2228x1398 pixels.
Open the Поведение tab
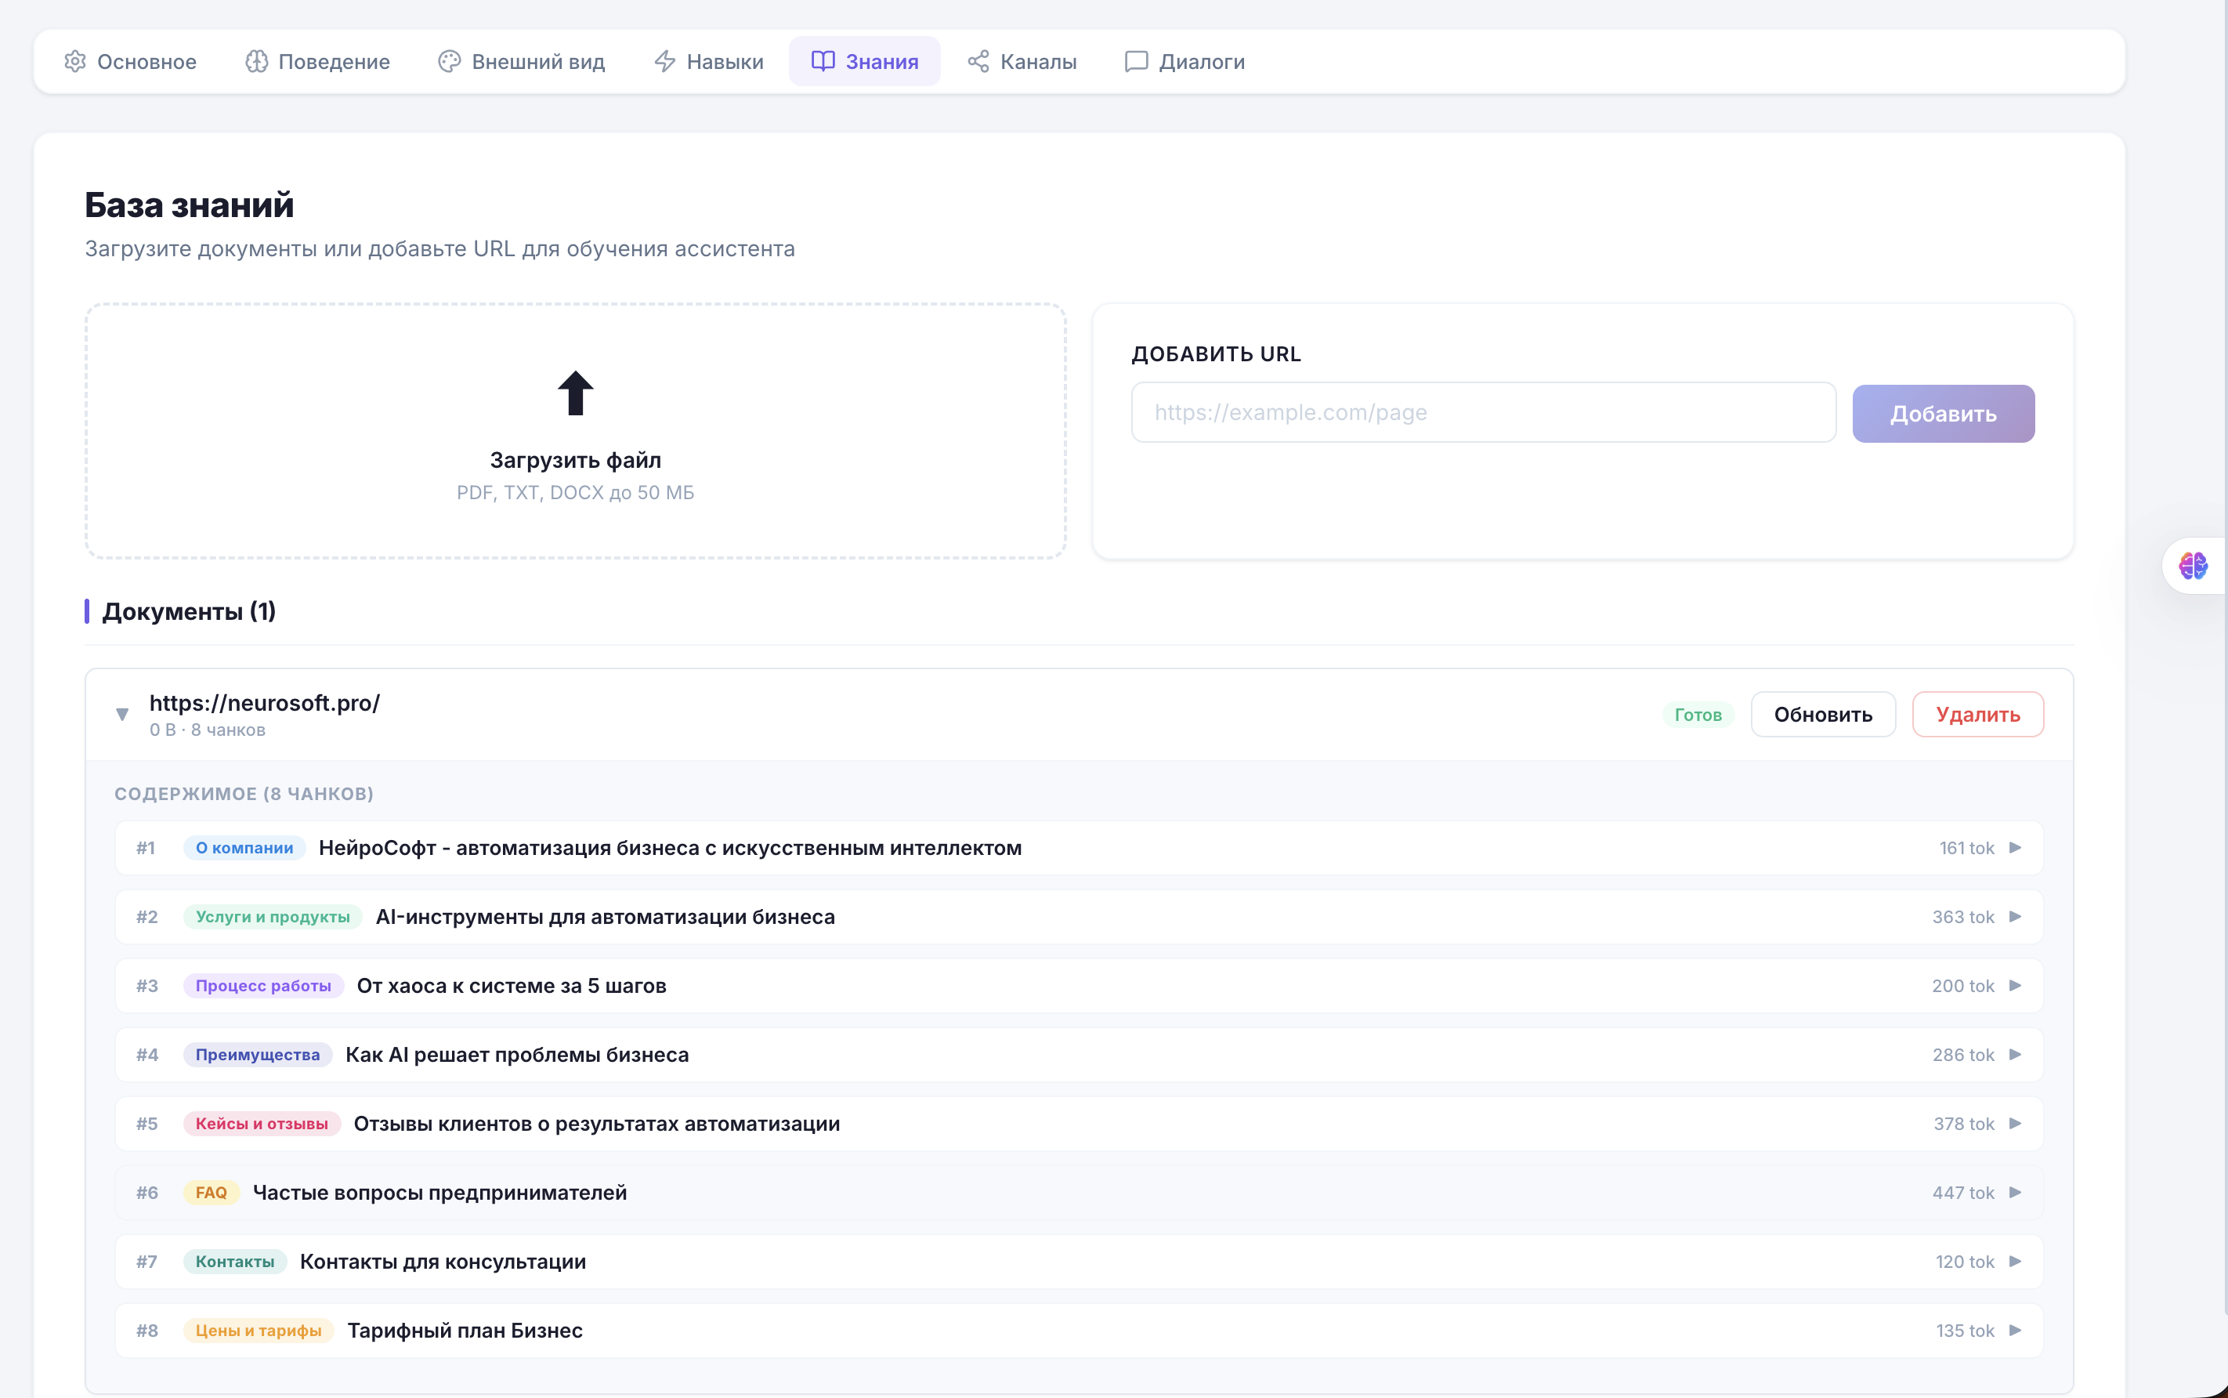point(318,61)
